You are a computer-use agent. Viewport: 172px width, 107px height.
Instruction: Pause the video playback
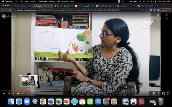(9, 94)
